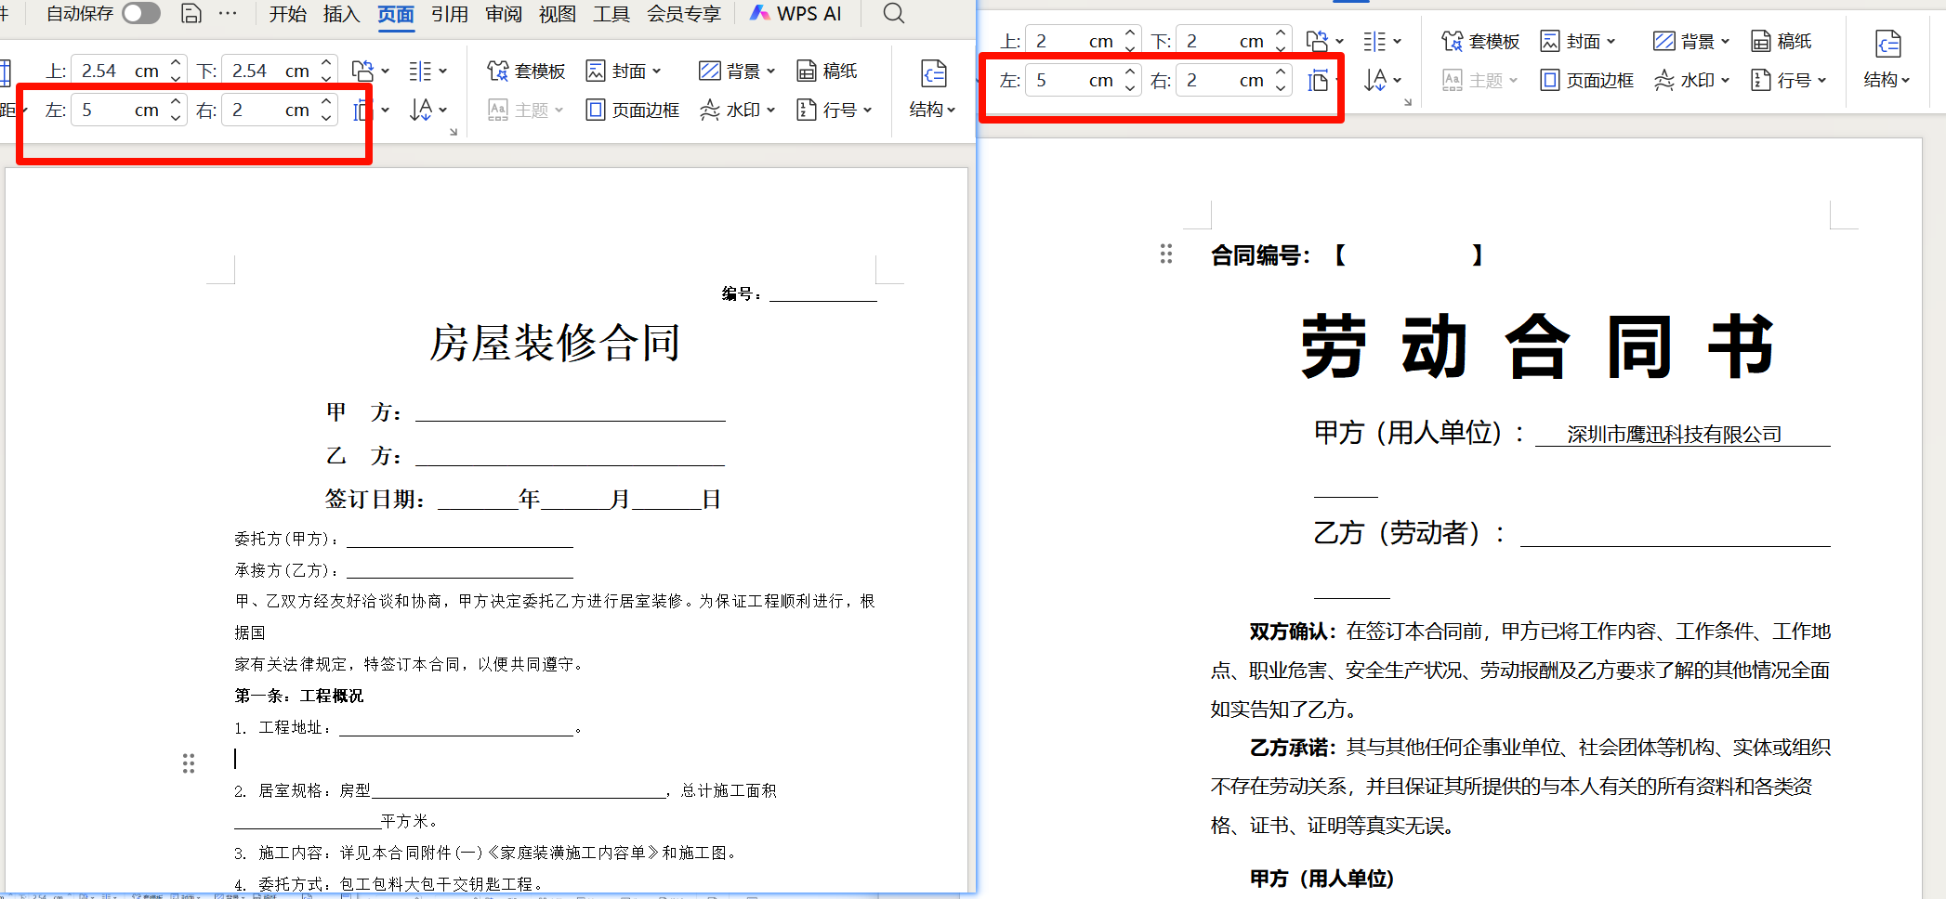1946x899 pixels.
Task: Click paper size icon in left window
Action: [x=362, y=111]
